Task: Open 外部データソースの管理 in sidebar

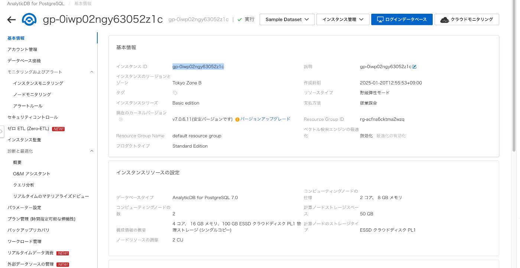Action: point(30,264)
